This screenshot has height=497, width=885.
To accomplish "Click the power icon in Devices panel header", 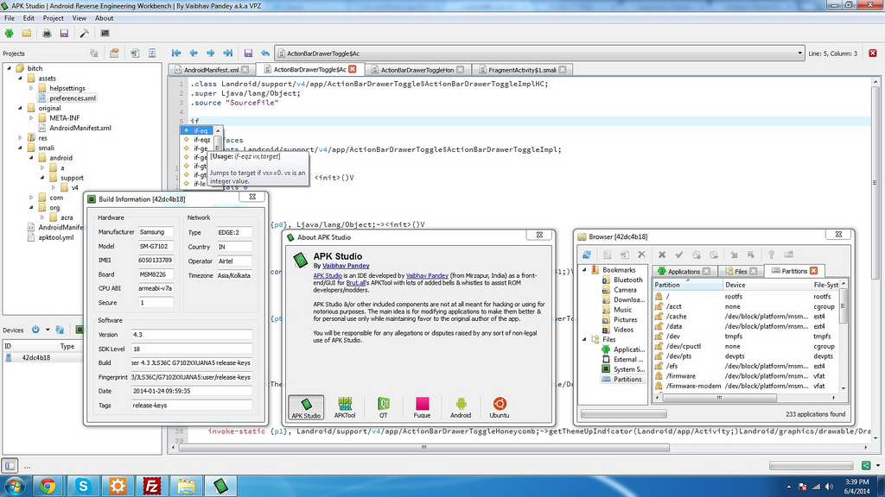I will [x=35, y=330].
